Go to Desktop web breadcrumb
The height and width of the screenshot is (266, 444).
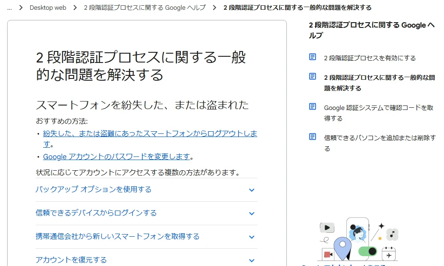tap(48, 8)
